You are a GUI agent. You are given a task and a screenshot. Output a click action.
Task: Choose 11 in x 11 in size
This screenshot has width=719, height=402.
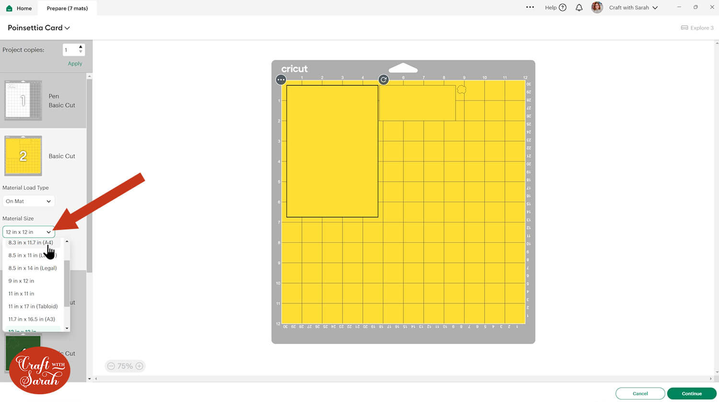click(21, 294)
